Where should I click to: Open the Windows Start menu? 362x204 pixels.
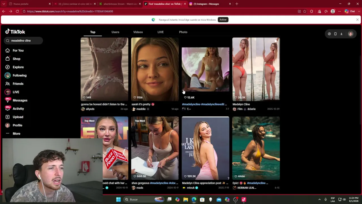[118, 199]
